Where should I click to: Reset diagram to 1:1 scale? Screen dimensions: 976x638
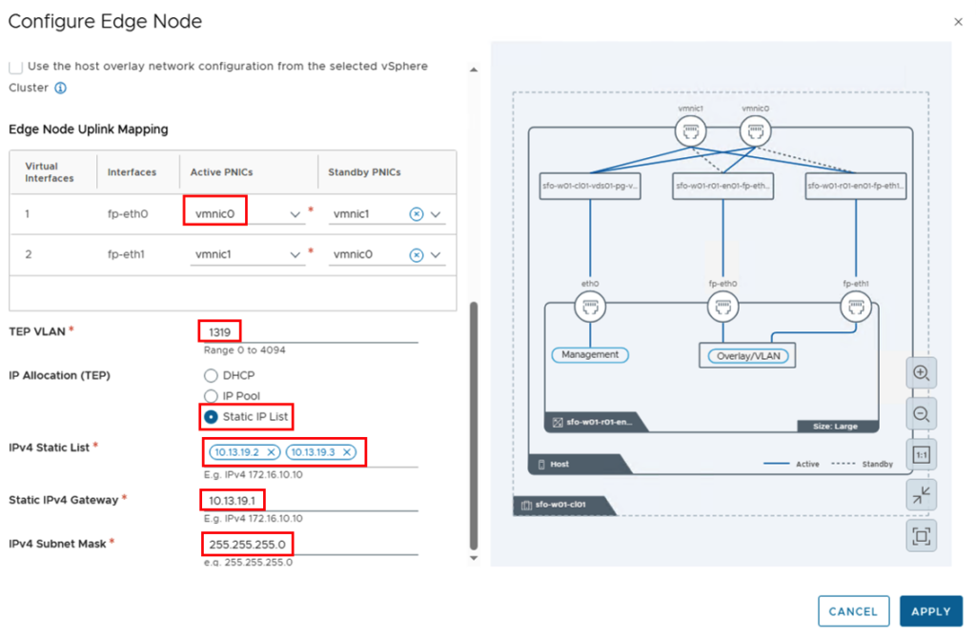pyautogui.click(x=921, y=455)
